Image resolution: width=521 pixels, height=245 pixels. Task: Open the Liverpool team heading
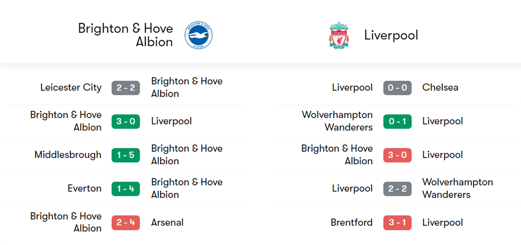coord(391,35)
